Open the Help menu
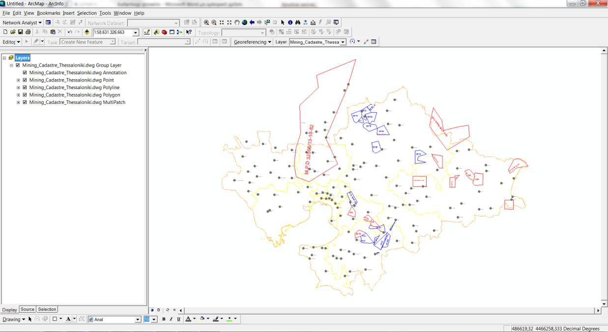Screen dimensions: 608x332 coord(139,13)
